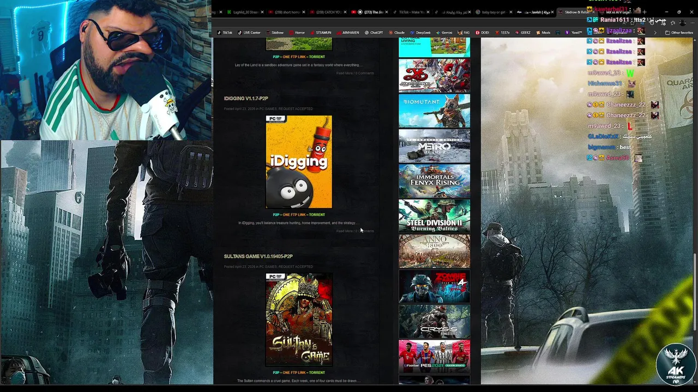Image resolution: width=698 pixels, height=392 pixels.
Task: Click TORRENT link under iDigging cover
Action: [317, 215]
